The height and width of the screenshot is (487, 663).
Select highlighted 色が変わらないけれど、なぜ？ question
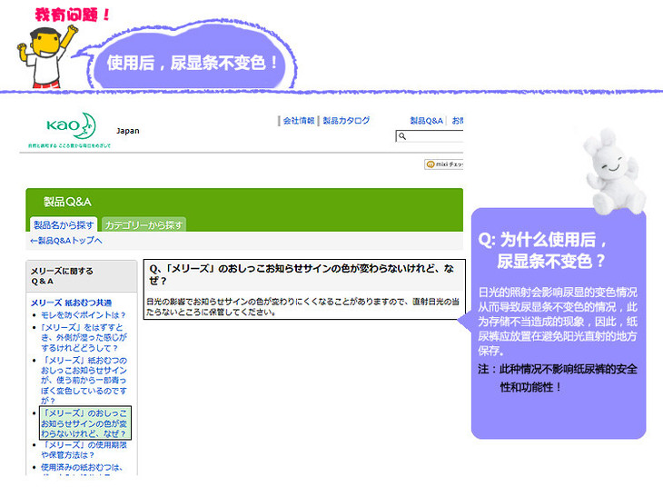[85, 423]
